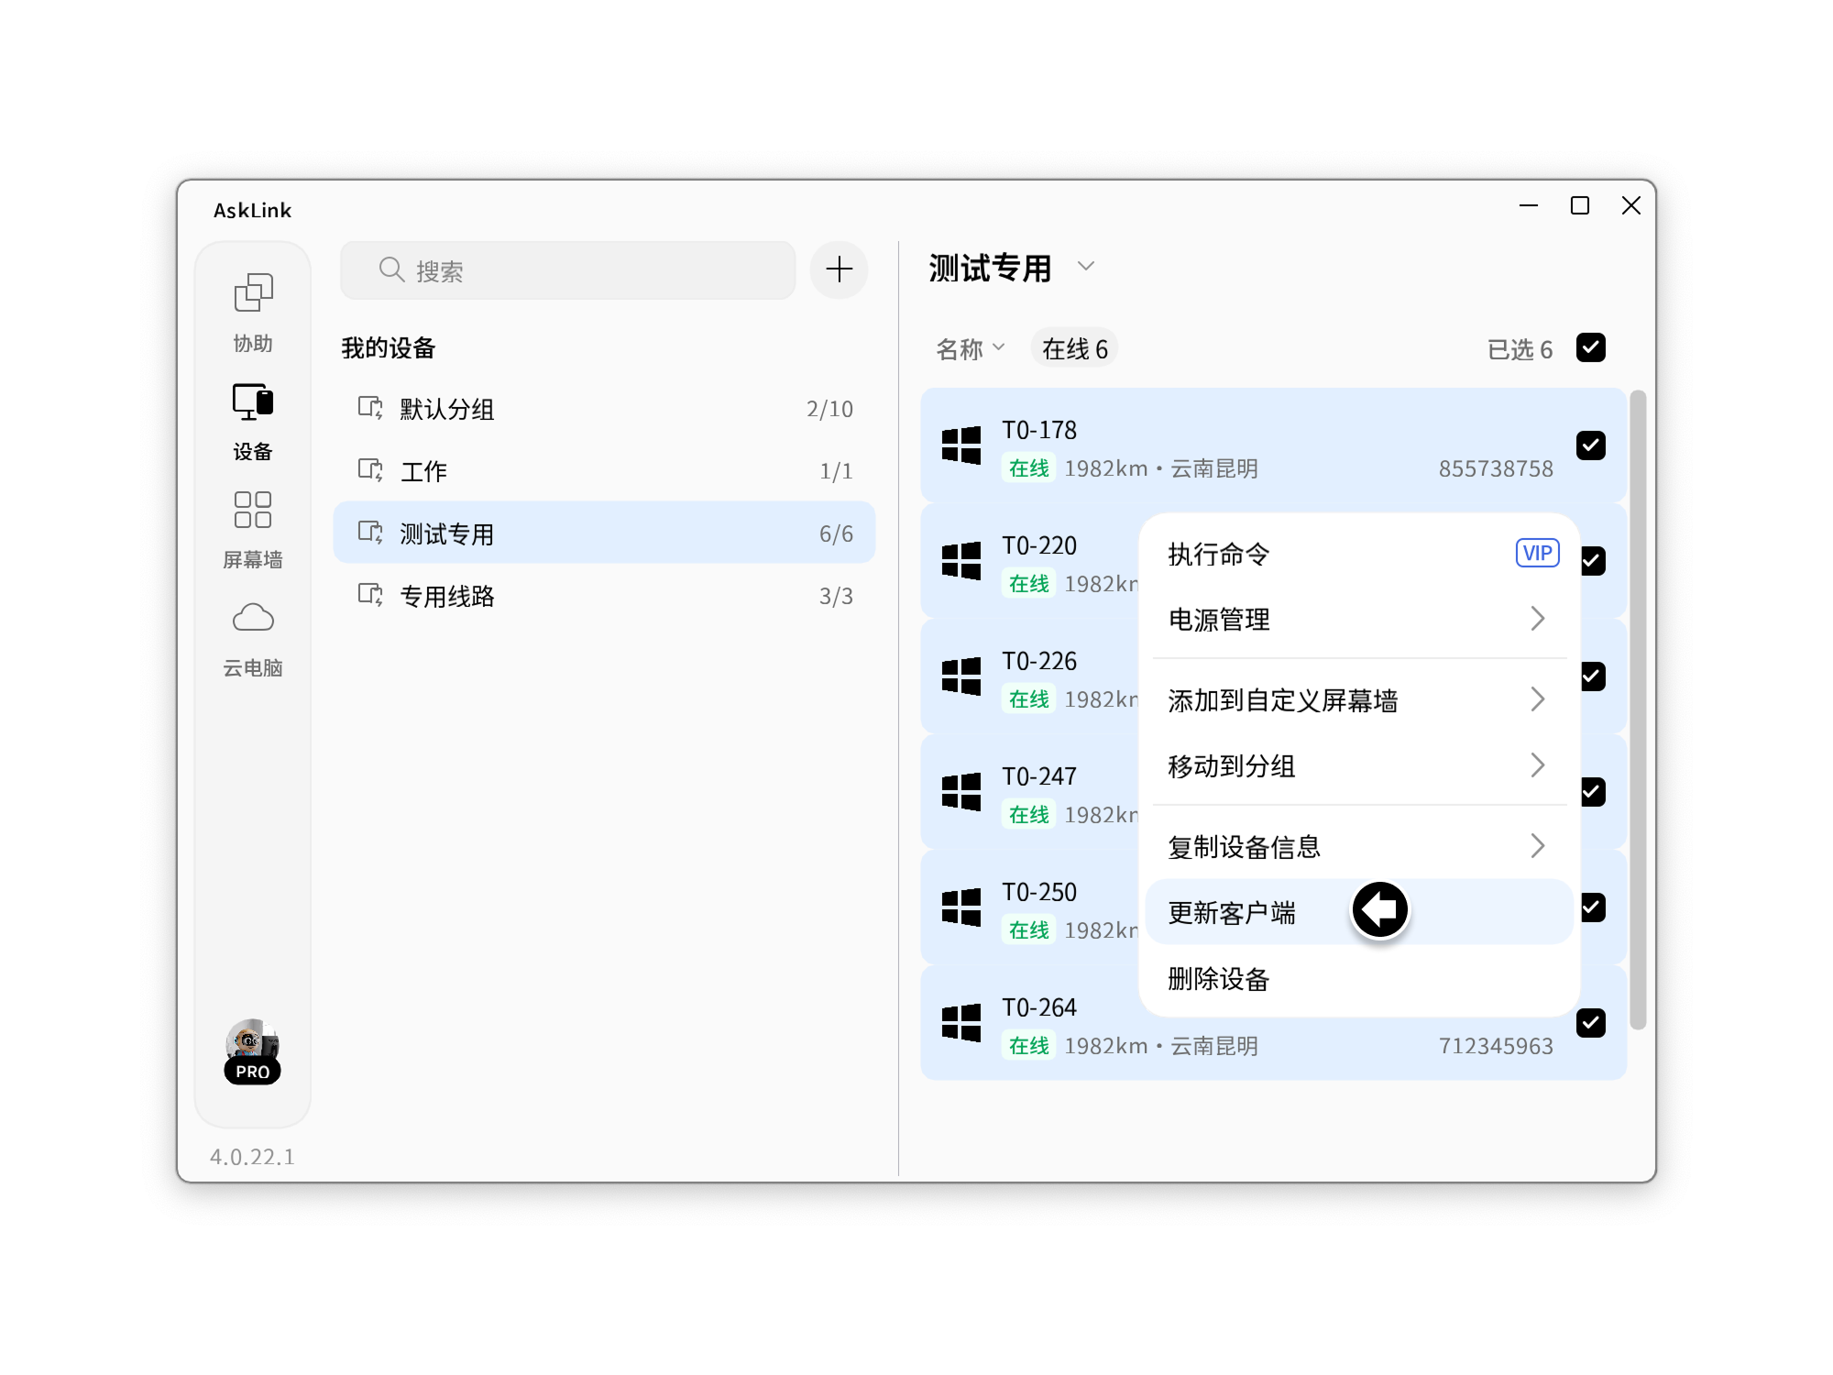Select the 专用线路 group

click(x=446, y=596)
